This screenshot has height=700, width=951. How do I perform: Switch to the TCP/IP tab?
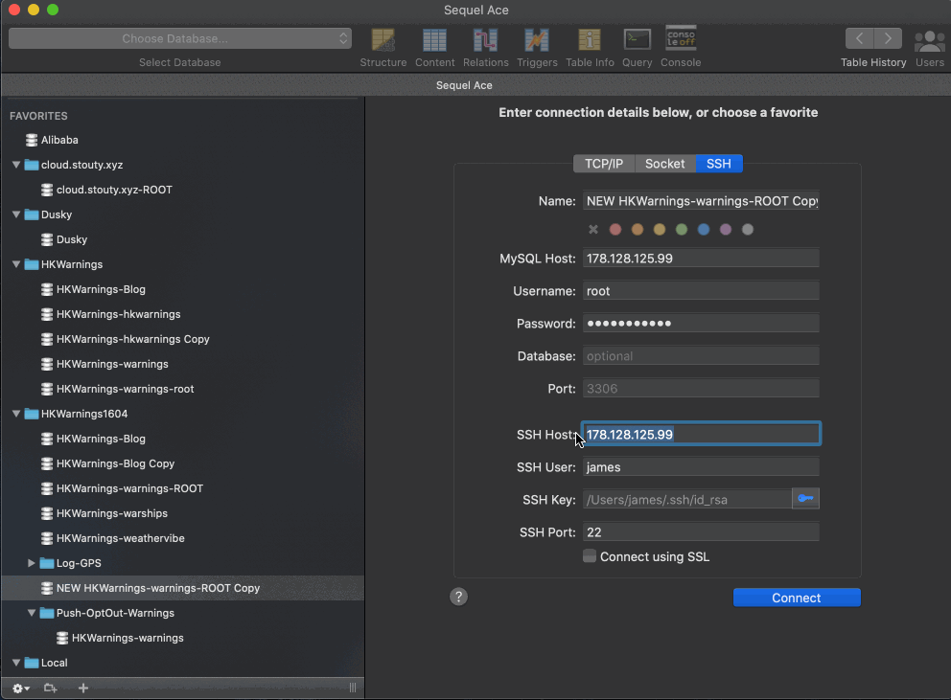pos(603,164)
